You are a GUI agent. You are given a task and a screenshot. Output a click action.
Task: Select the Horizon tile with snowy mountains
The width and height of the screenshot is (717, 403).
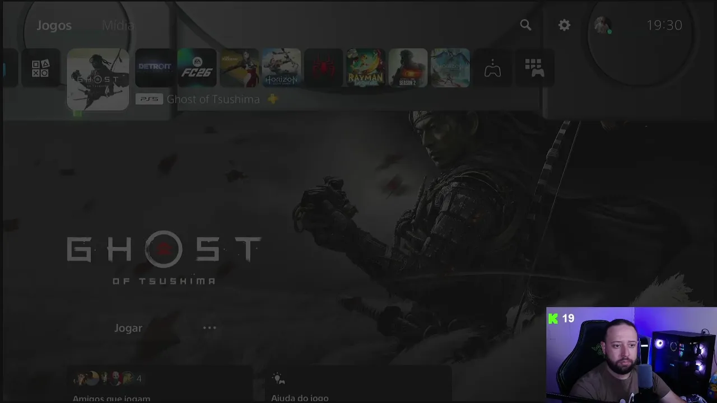point(450,68)
